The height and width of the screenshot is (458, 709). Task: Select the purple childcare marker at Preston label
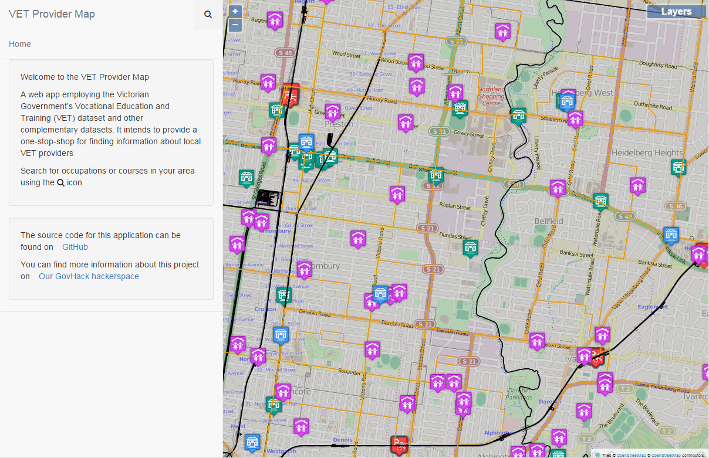click(333, 112)
